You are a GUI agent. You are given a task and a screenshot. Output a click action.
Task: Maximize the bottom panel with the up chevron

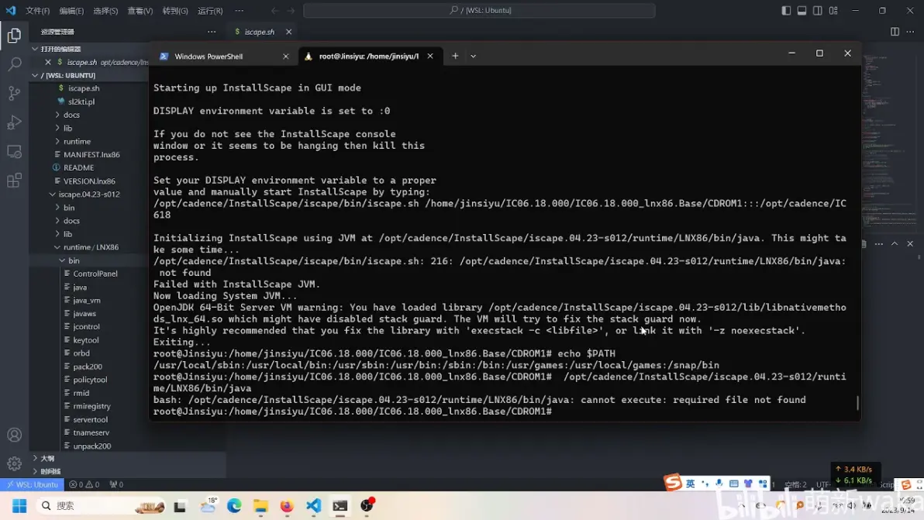pyautogui.click(x=895, y=244)
